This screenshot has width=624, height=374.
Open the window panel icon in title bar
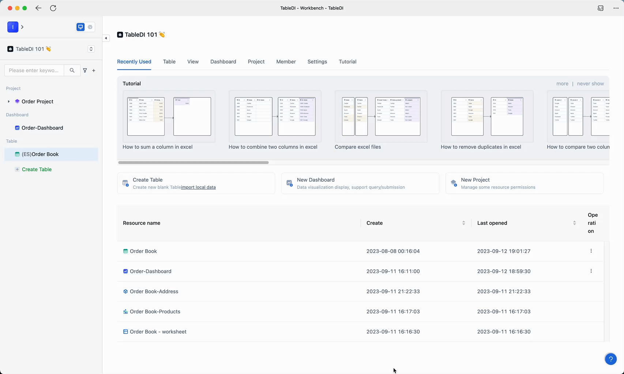click(601, 8)
